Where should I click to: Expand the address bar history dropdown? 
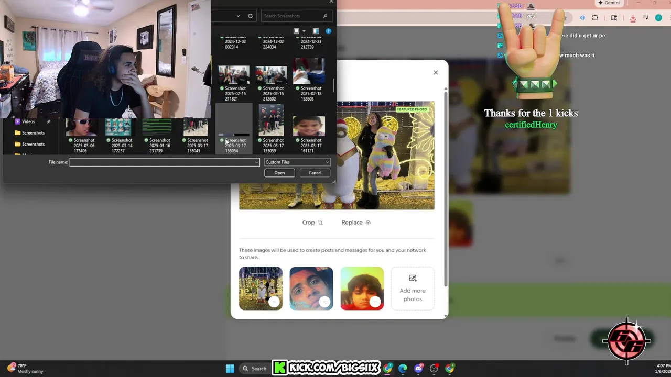(238, 16)
